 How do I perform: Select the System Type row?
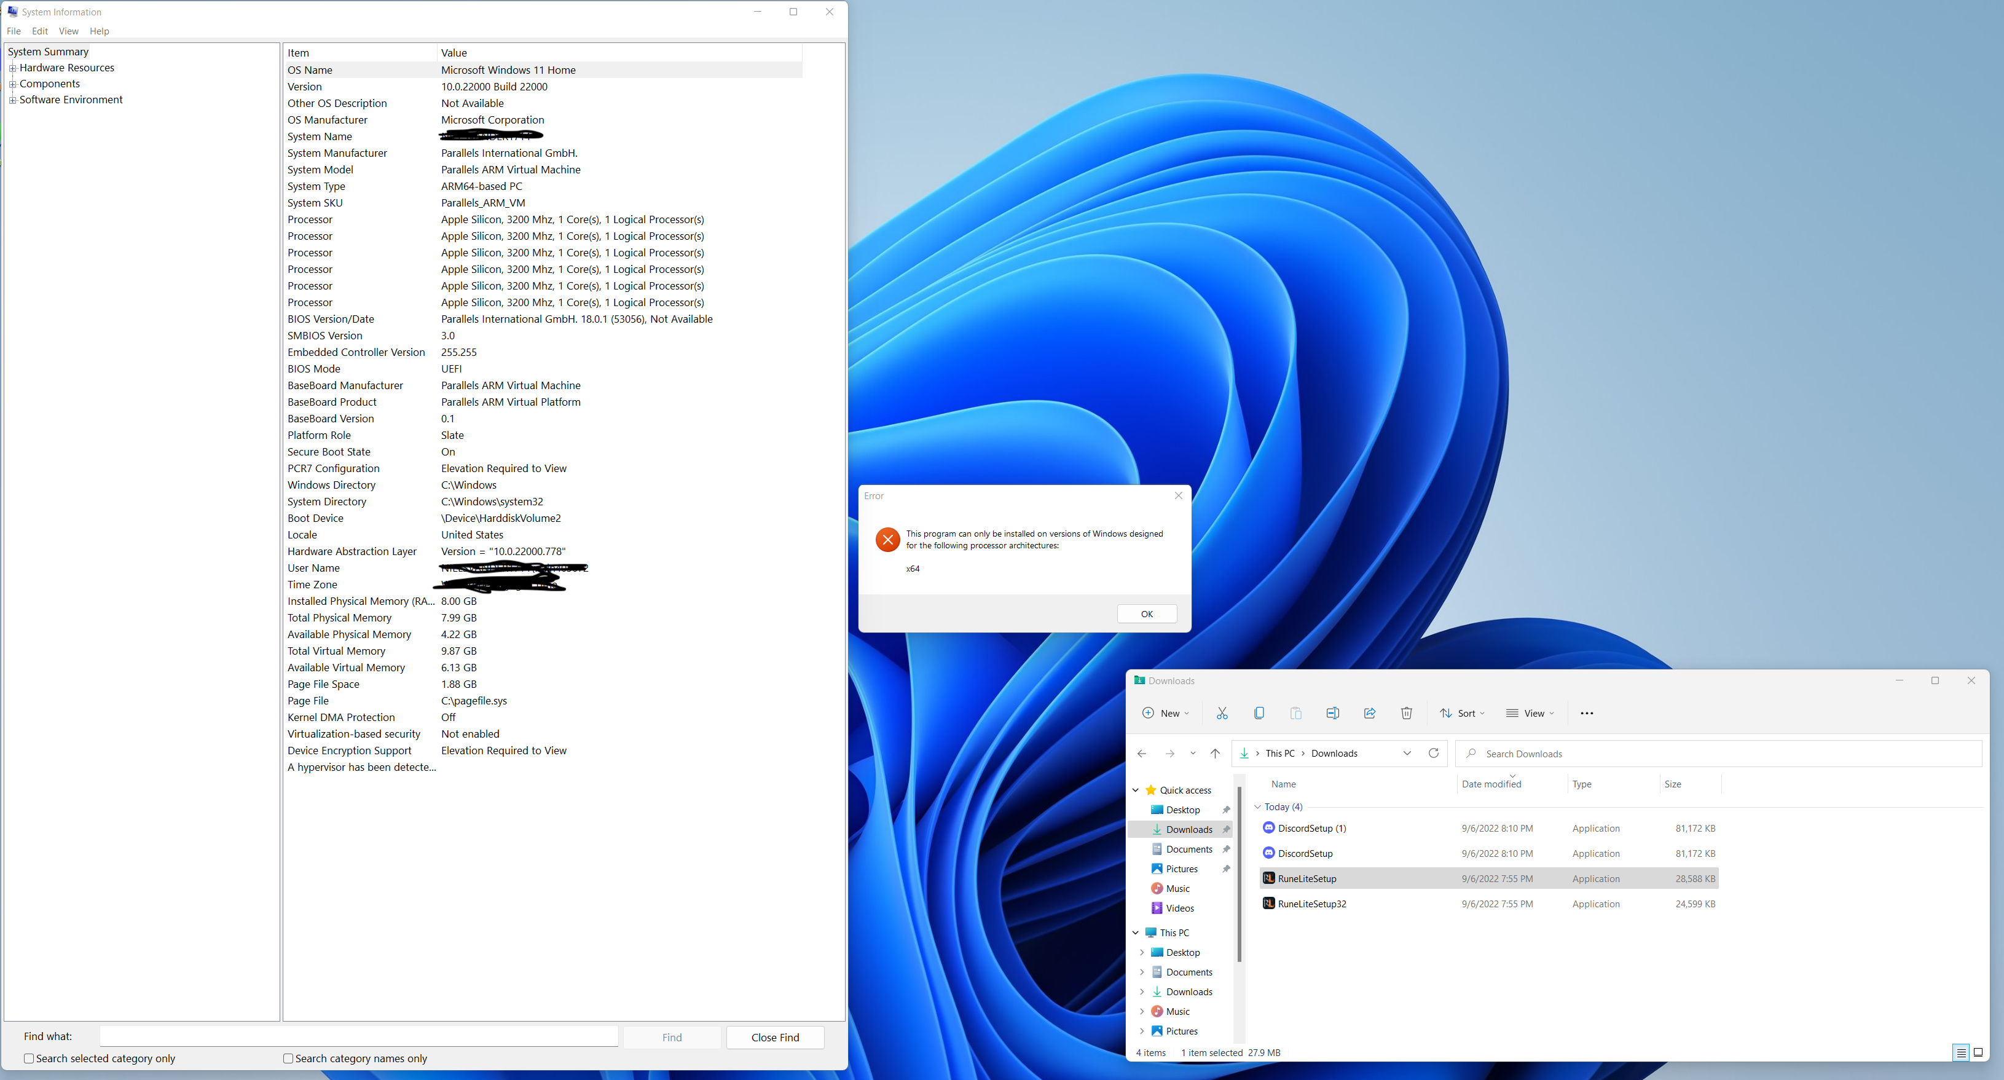(543, 186)
